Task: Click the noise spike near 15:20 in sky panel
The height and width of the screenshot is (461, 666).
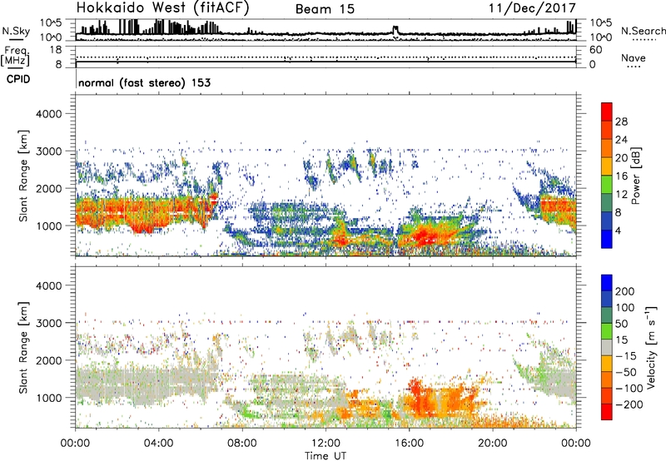Action: (395, 30)
